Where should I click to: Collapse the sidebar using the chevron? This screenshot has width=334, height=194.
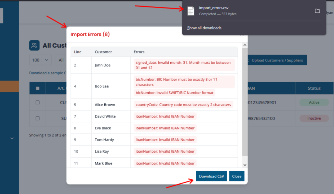(x=12, y=138)
